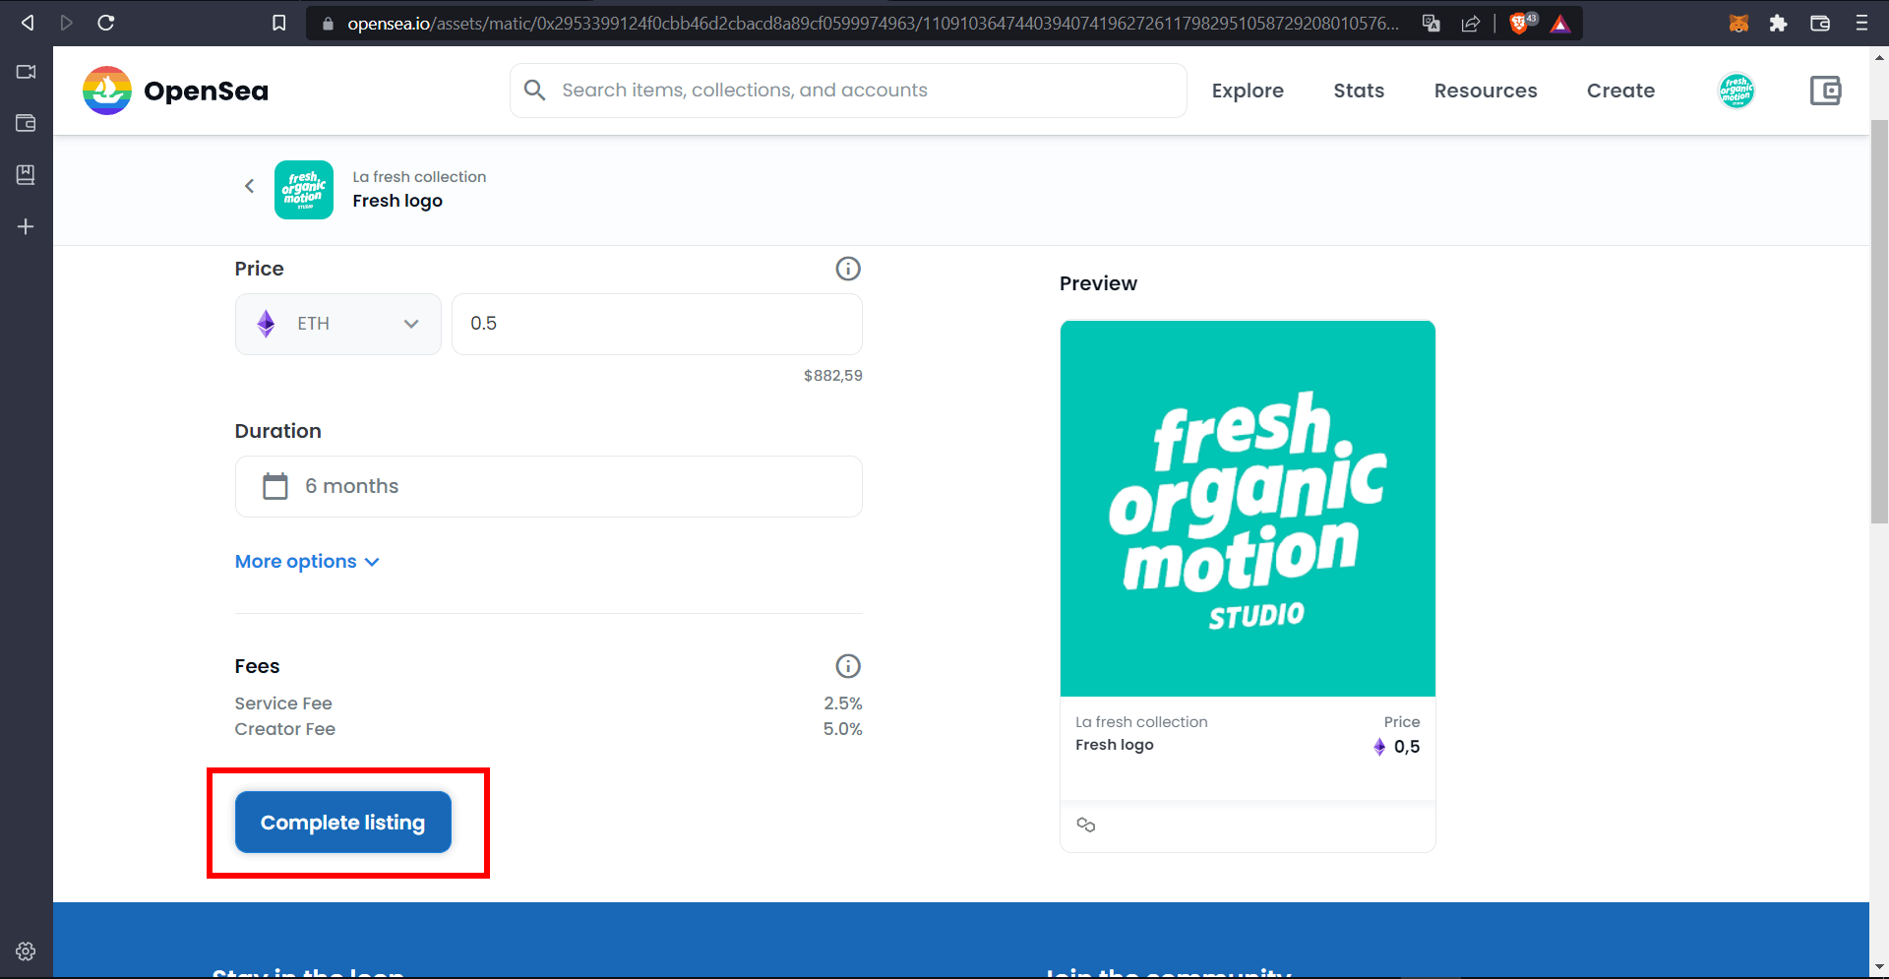Screen dimensions: 1889x979
Task: Open Brave wallet toolbar icon
Action: point(1820,23)
